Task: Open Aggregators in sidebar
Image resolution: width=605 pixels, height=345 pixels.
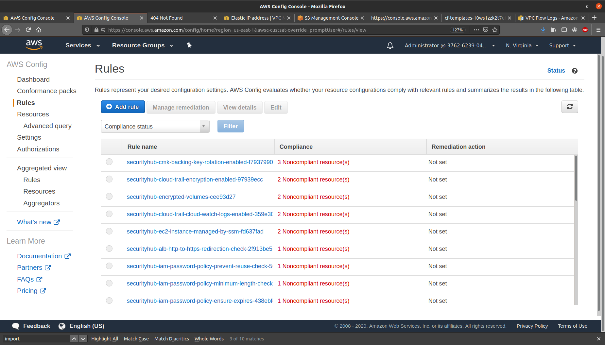Action: pyautogui.click(x=42, y=203)
